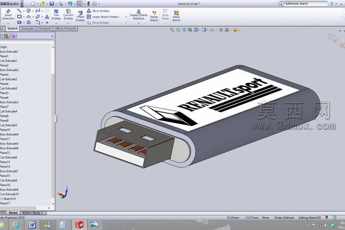Click the Zoom to Fit icon
This screenshot has height=230, width=345.
(x=172, y=30)
